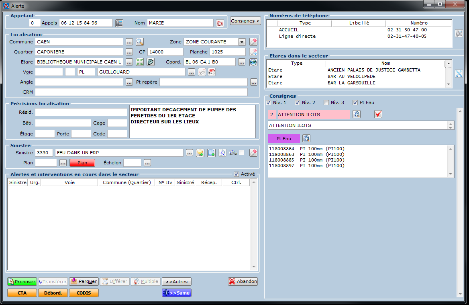Open the Commune ellipsis lookup

coord(129,42)
